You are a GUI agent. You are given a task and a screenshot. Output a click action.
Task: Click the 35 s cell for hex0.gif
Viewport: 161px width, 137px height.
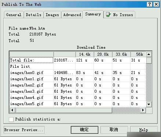click(121, 73)
